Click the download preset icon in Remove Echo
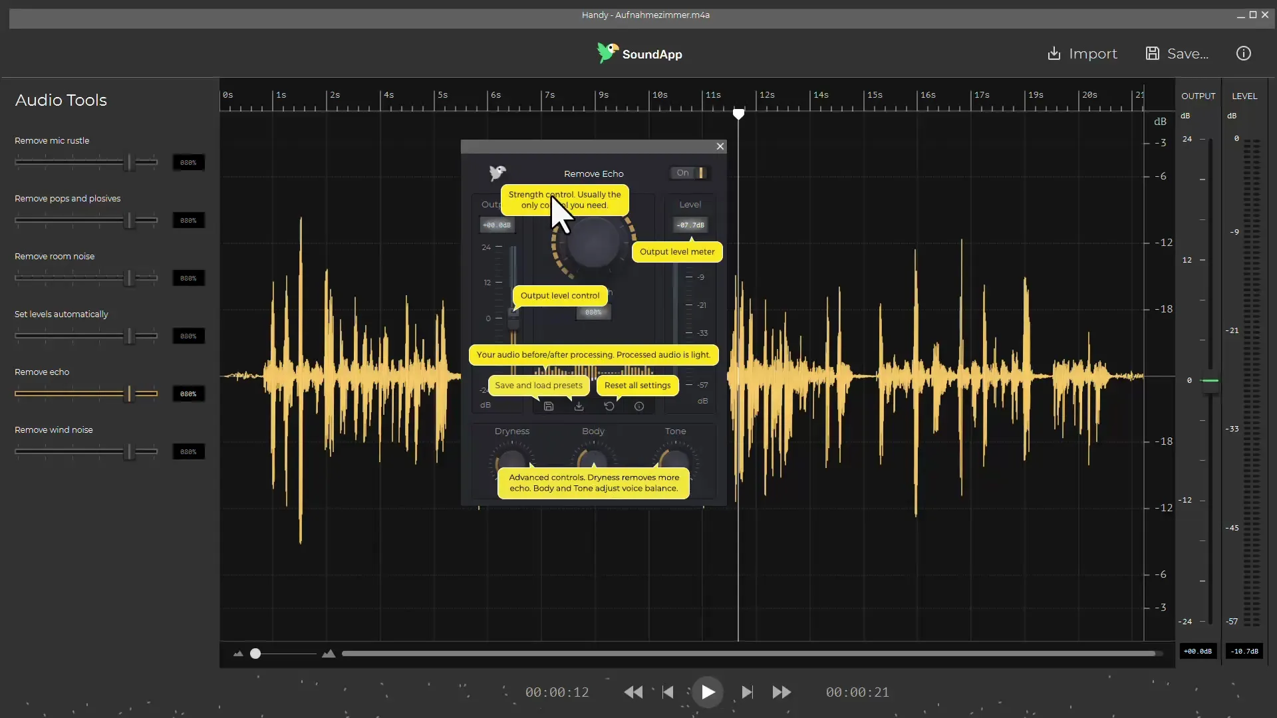The width and height of the screenshot is (1277, 718). tap(579, 406)
